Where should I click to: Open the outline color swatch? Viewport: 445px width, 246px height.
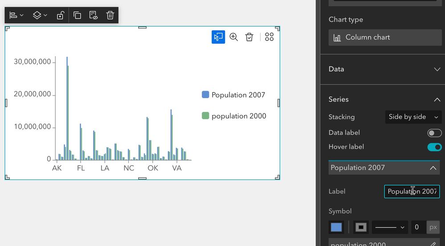point(361,227)
